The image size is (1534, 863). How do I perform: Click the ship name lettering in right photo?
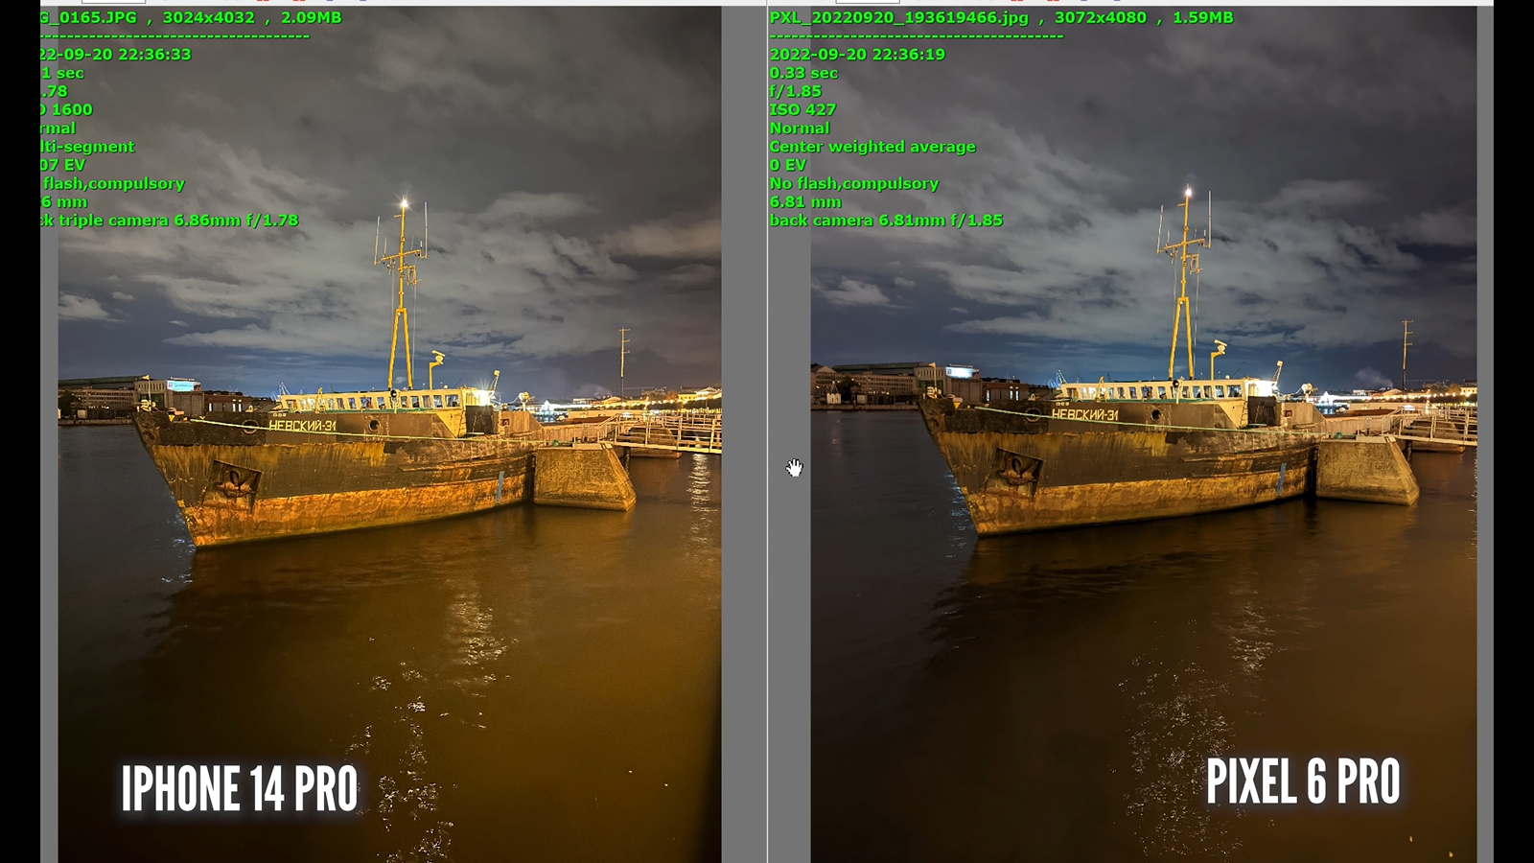(x=1084, y=414)
